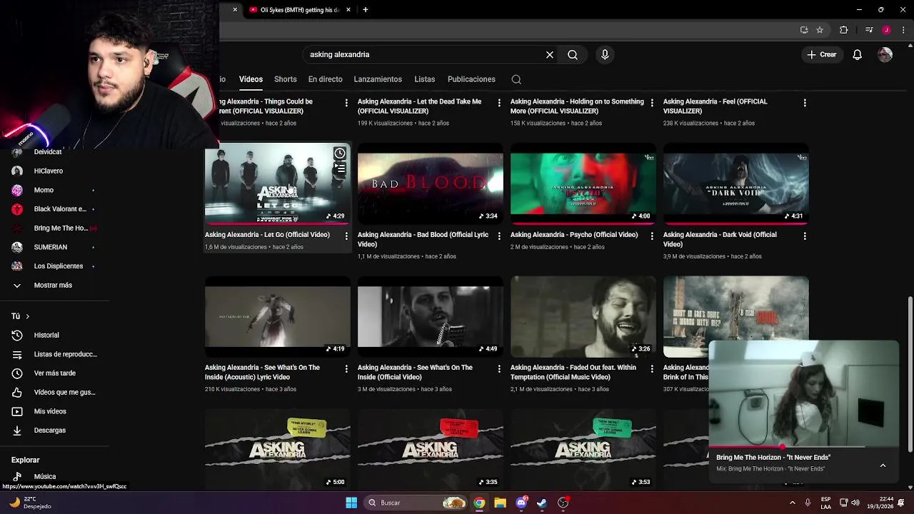Open Descargas in sidebar
914x514 pixels.
[50, 430]
